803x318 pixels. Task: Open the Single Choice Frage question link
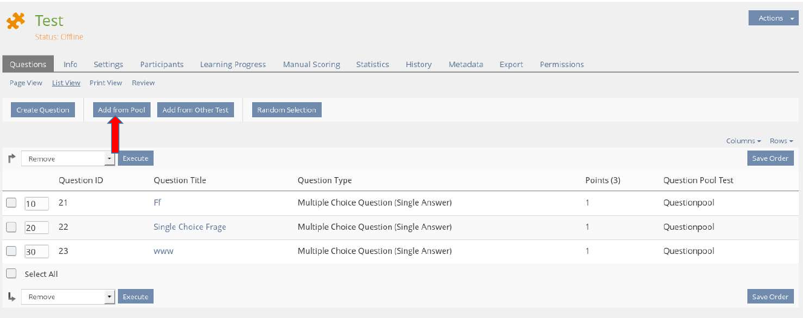[x=189, y=227]
